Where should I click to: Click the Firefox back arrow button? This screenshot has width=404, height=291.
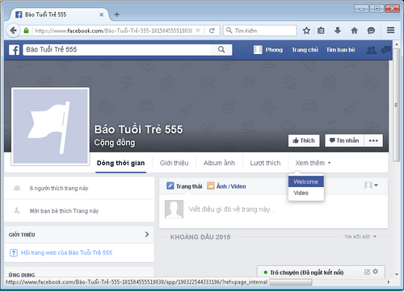pos(13,31)
